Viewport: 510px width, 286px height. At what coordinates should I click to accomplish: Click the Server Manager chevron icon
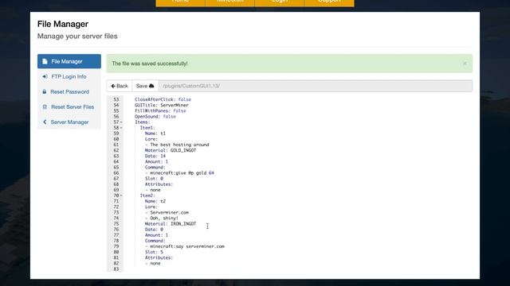coord(45,122)
